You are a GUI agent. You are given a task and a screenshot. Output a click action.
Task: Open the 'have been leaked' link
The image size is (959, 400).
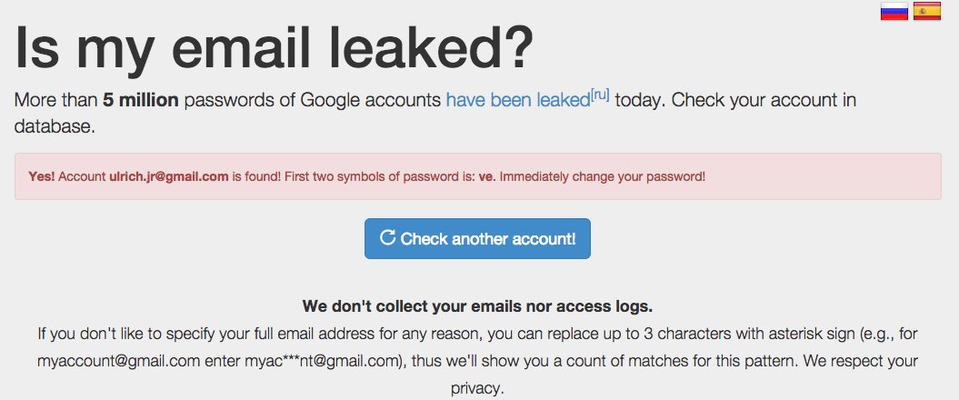point(517,100)
